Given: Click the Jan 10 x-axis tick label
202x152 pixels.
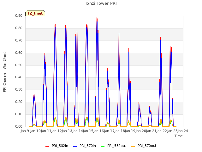Looking at the screenshot, I should [x=35, y=131].
